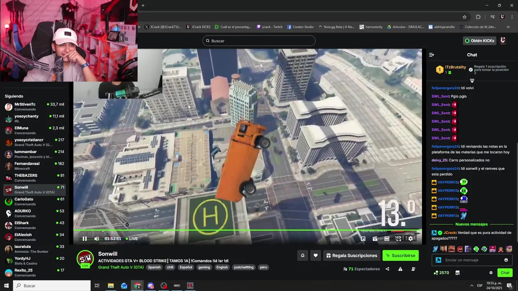Open the user-question icon next to report
Viewport: 518px width, 291px height.
click(413, 269)
